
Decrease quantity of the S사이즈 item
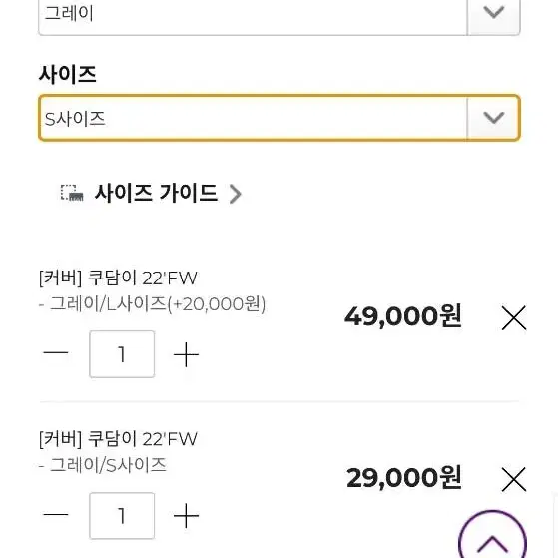[x=56, y=514]
